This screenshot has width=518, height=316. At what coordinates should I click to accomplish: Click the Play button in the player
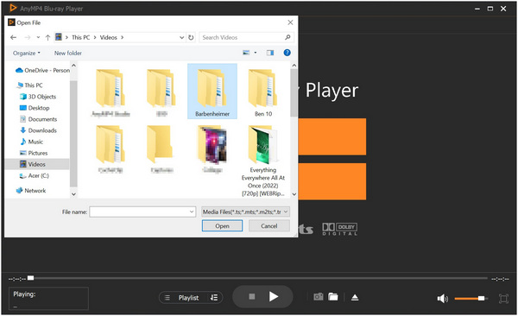coord(273,296)
